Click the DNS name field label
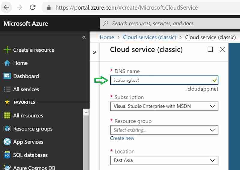Image resolution: width=240 pixels, height=170 pixels. point(127,71)
